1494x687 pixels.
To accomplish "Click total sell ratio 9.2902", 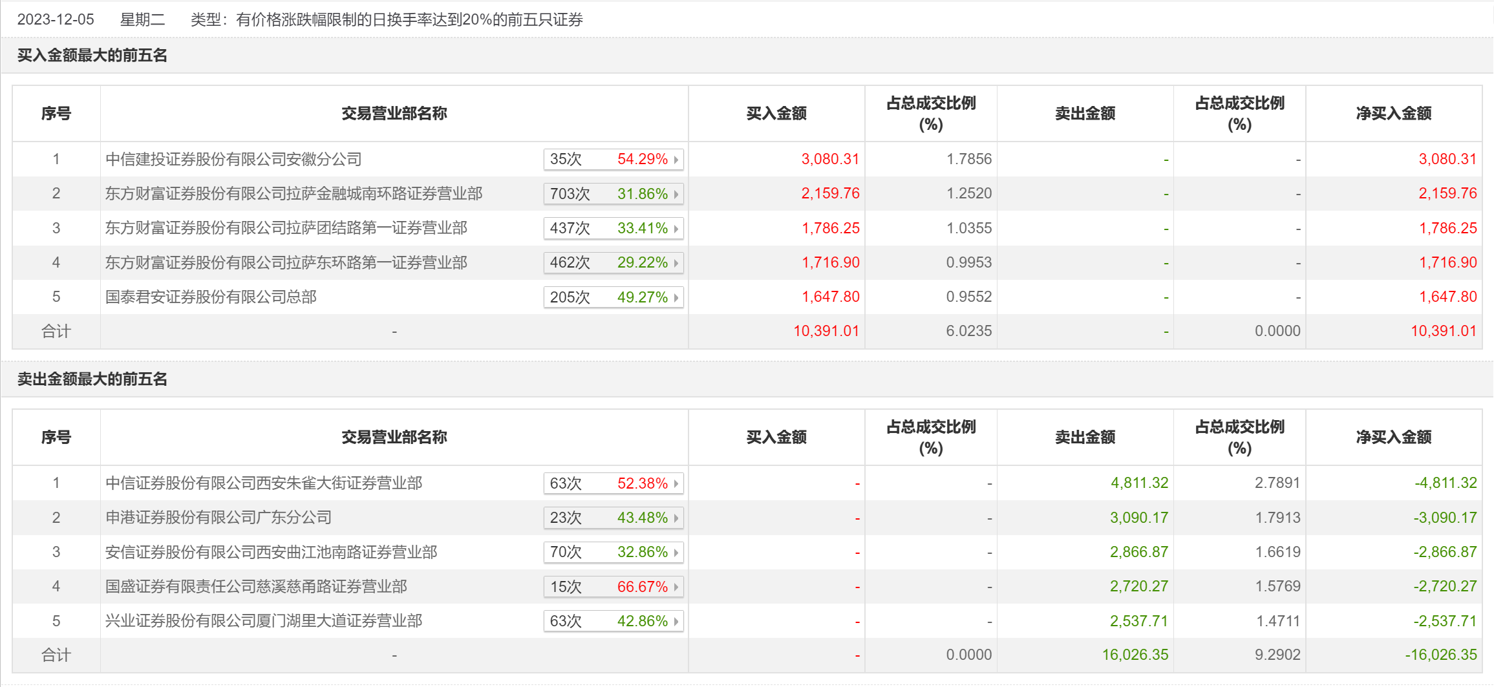I will point(1277,655).
